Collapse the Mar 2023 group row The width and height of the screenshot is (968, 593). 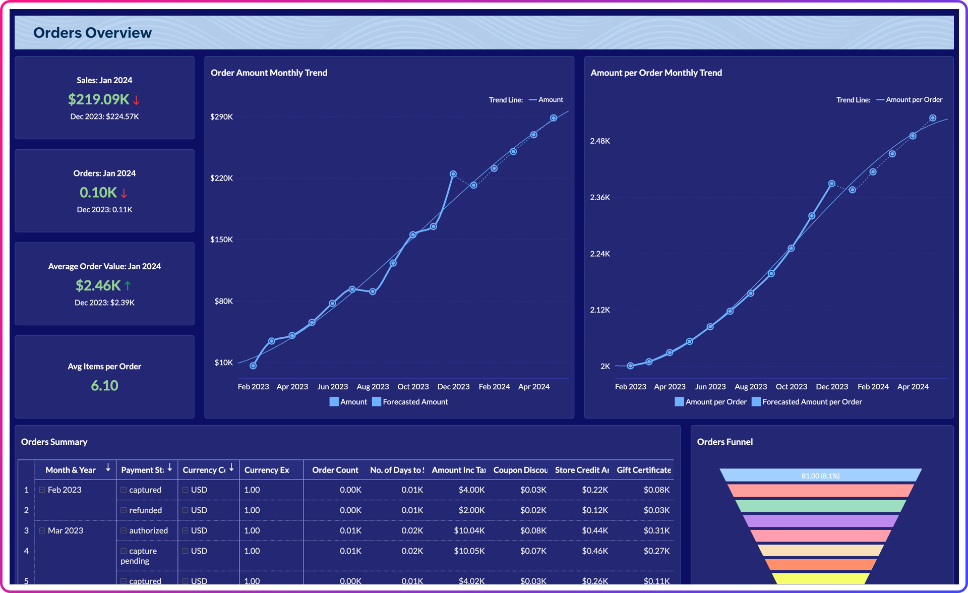42,530
